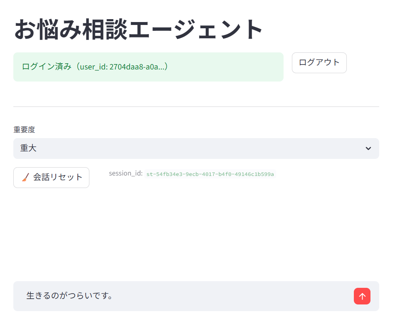
Task: Click the chevron arrow of the 重要度 selector
Action: tap(368, 148)
